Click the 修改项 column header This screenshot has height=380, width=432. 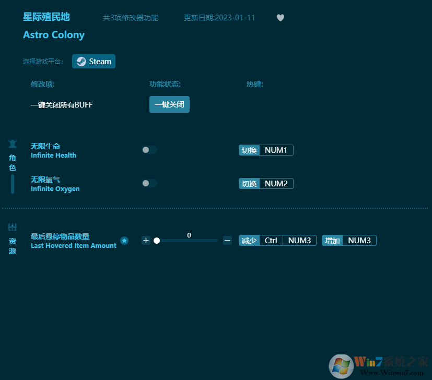[43, 84]
